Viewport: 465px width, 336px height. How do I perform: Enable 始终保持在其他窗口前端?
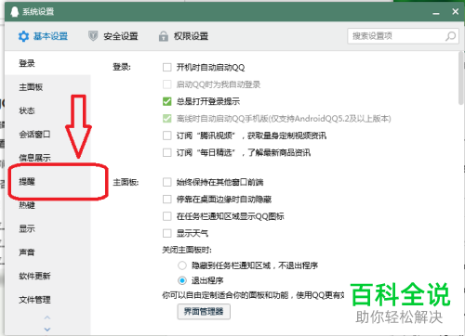point(167,182)
